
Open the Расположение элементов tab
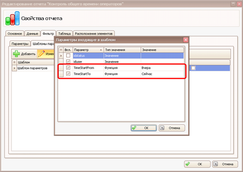coord(94,33)
